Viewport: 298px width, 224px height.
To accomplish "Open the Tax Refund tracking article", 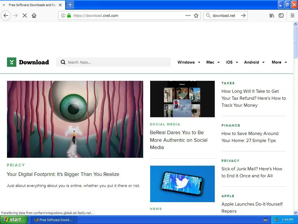I will (253, 98).
